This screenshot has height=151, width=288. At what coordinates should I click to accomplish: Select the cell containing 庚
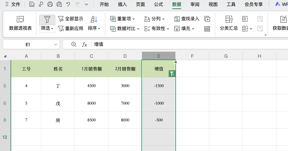[58, 120]
